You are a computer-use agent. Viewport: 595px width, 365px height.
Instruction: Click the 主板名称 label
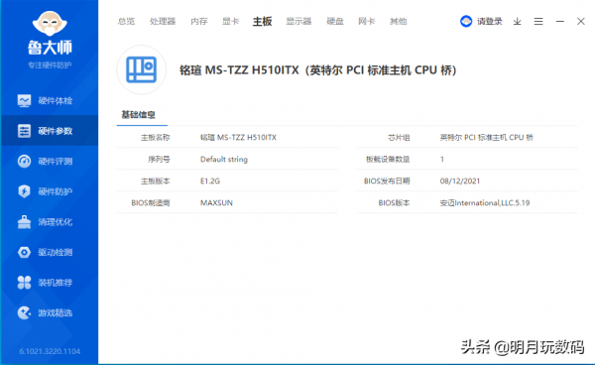pyautogui.click(x=156, y=137)
